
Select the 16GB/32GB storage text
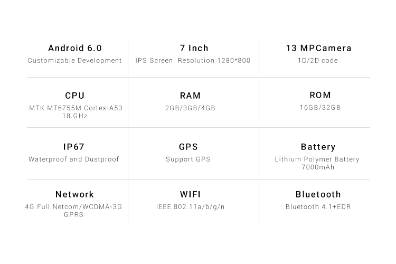coord(320,108)
